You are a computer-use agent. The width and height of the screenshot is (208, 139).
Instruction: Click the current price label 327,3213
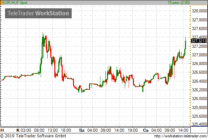199,41
